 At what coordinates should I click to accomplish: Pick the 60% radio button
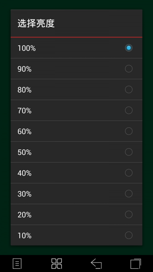tap(129, 131)
